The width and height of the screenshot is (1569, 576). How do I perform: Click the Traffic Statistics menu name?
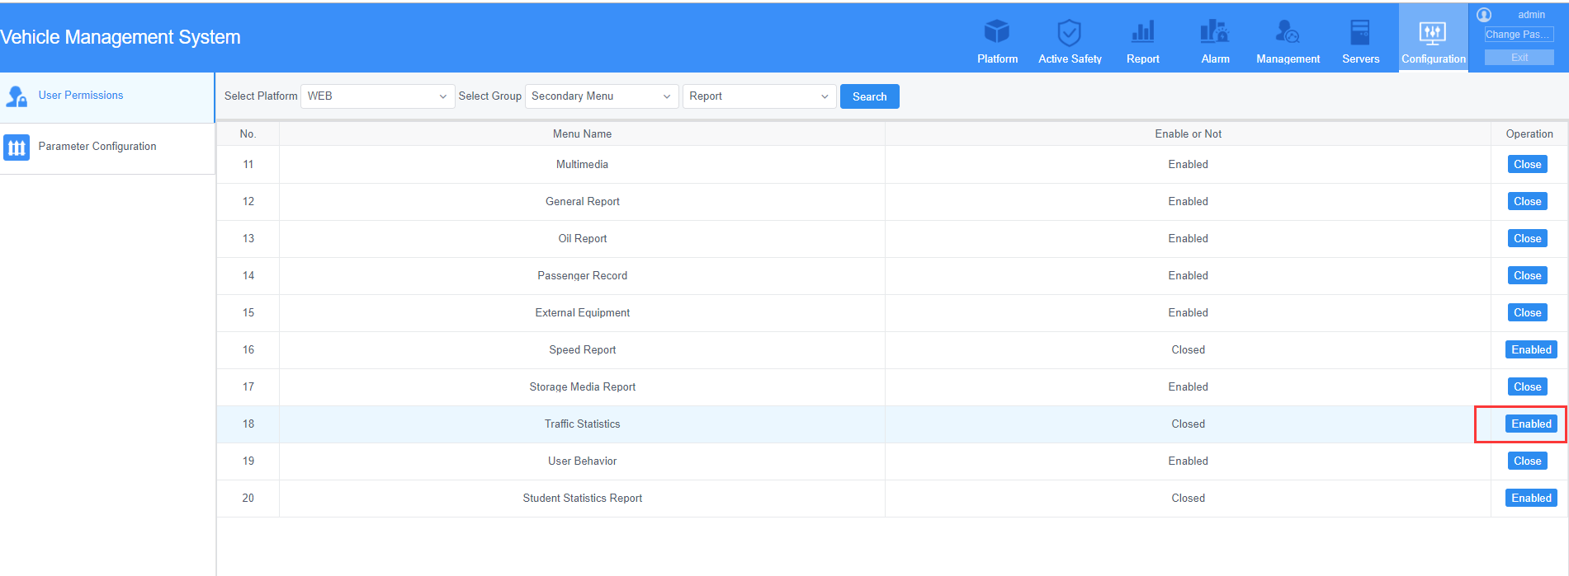click(x=582, y=424)
